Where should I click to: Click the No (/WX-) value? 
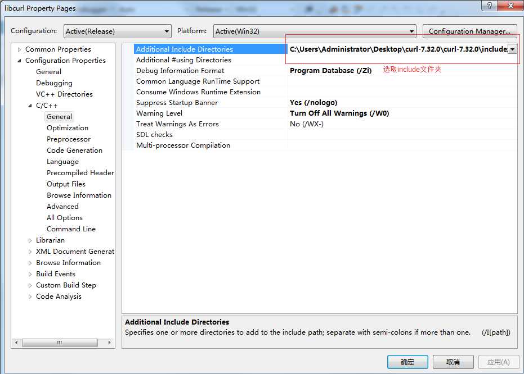point(306,124)
